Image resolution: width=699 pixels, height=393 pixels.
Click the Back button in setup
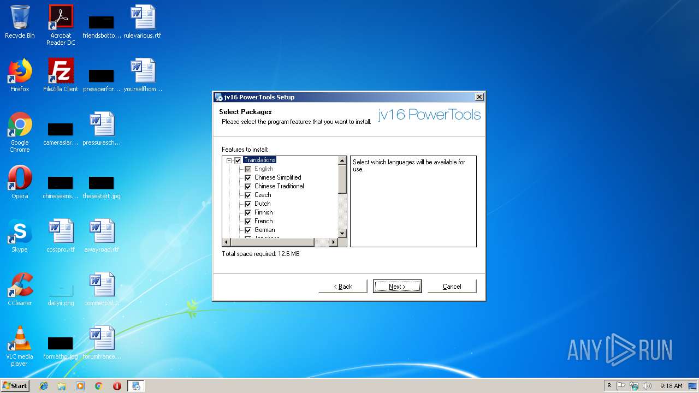click(x=343, y=287)
